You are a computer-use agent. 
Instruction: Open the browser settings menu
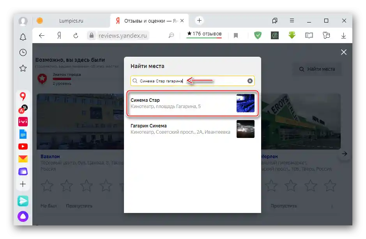pyautogui.click(x=292, y=20)
